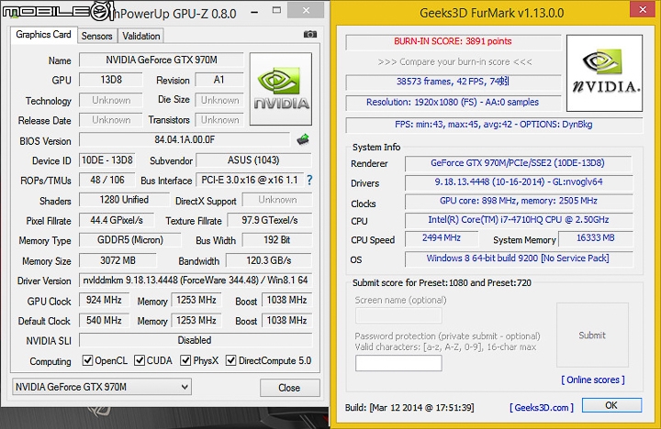Maximize the GPU-Z window
This screenshot has width=661, height=429.
tap(276, 10)
